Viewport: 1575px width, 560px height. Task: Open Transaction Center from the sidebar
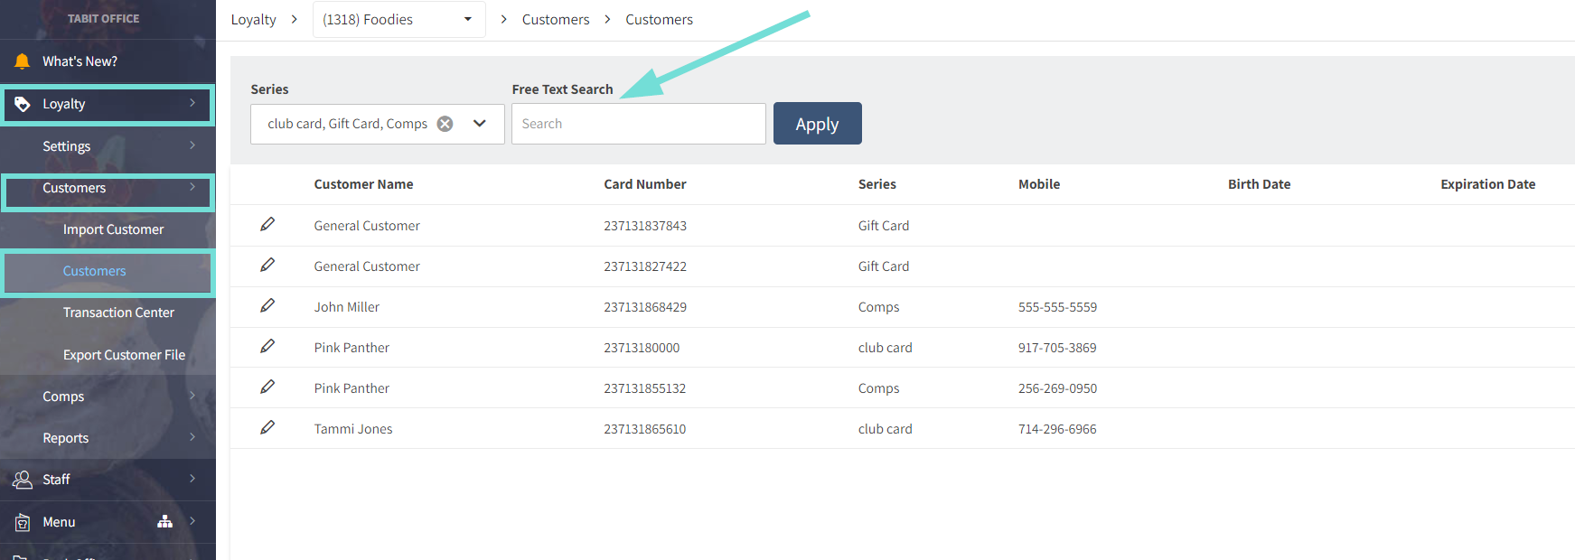tap(118, 313)
